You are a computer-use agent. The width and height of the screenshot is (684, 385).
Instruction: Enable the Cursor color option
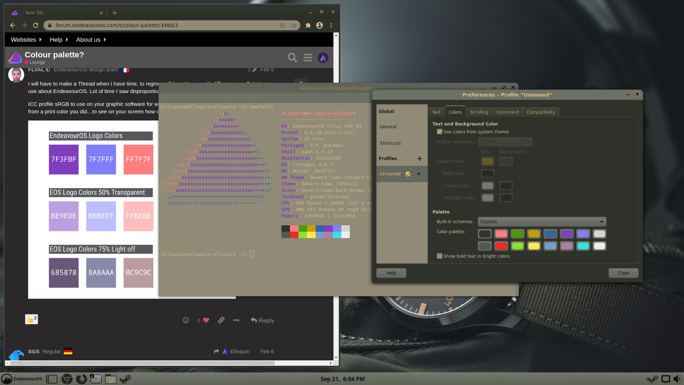(440, 185)
